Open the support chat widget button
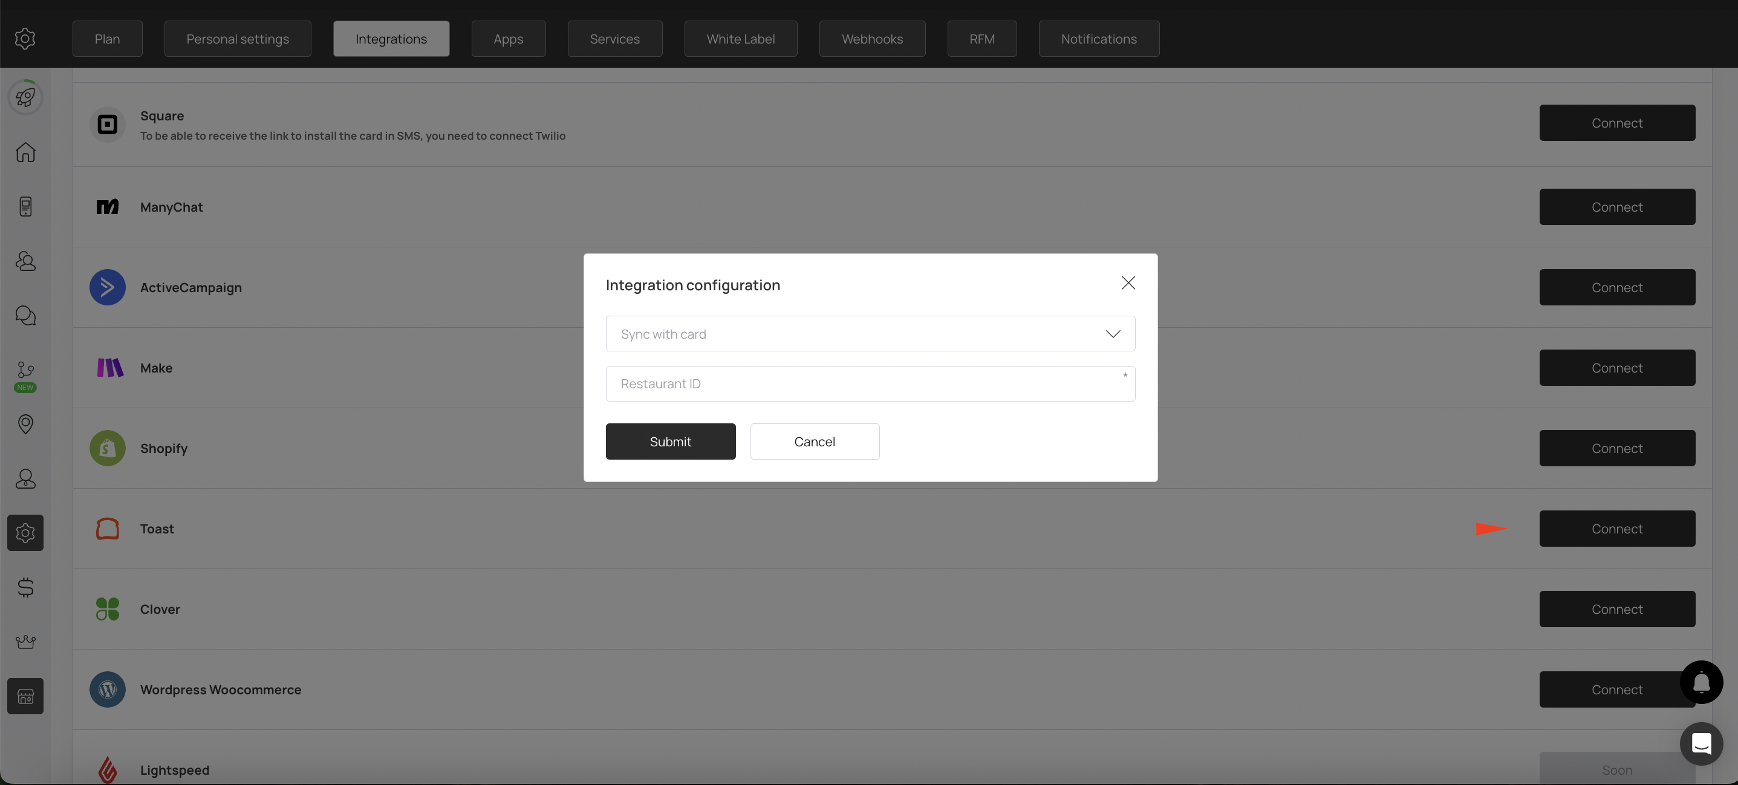This screenshot has height=785, width=1738. (1701, 744)
